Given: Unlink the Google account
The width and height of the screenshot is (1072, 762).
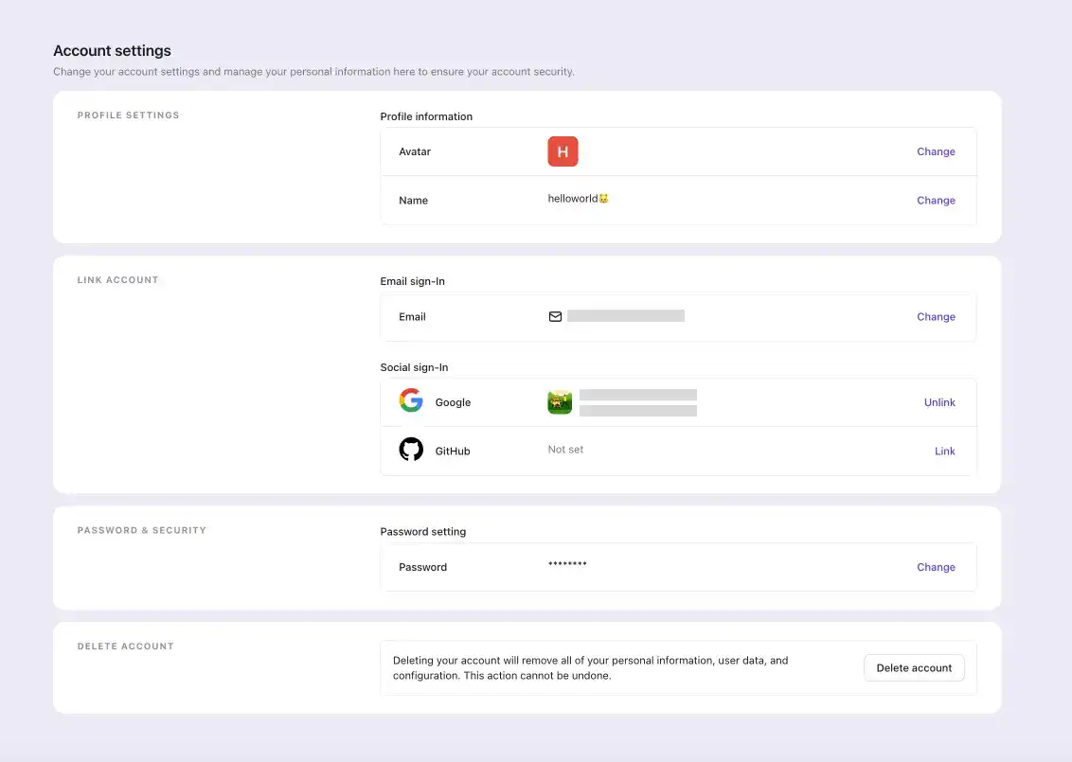Looking at the screenshot, I should (939, 402).
